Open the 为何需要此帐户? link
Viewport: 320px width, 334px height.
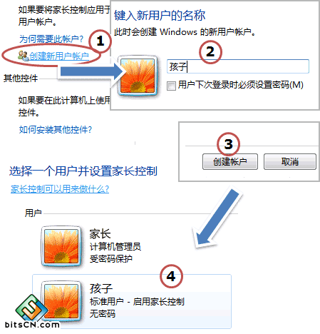pyautogui.click(x=51, y=39)
